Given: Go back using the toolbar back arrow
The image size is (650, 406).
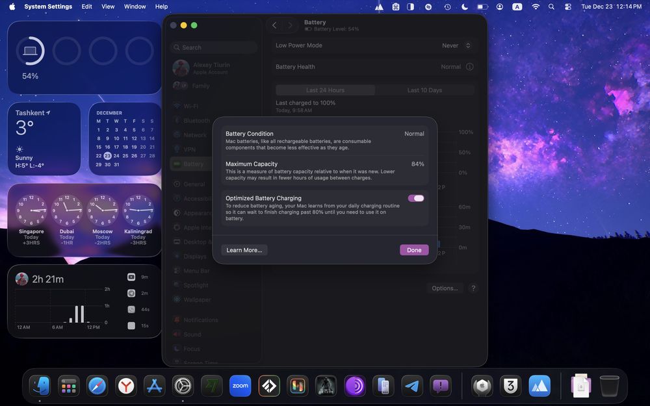Looking at the screenshot, I should point(274,25).
